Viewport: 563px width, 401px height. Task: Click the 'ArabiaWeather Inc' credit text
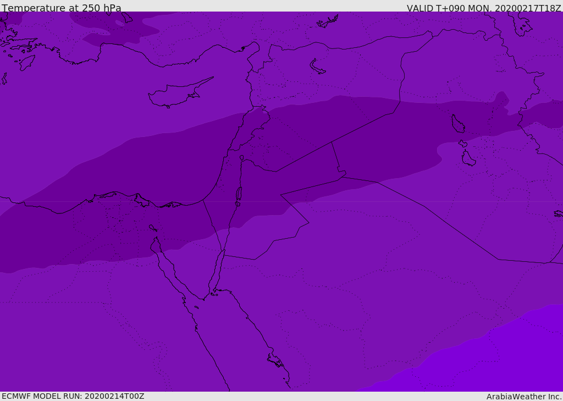coord(524,397)
